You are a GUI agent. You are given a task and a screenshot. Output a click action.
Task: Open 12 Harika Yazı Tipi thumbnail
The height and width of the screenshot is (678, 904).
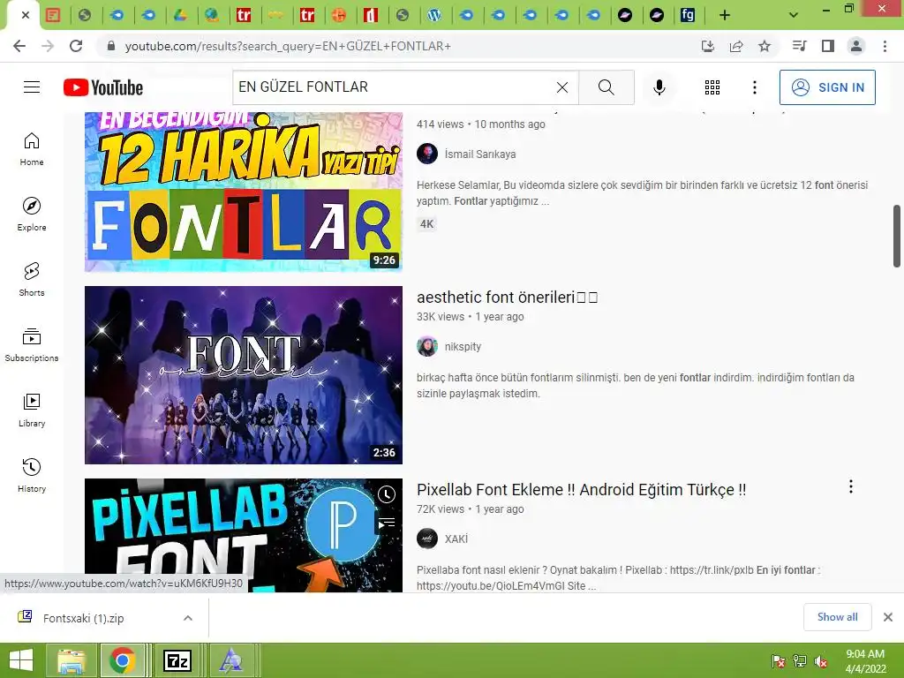(x=244, y=192)
